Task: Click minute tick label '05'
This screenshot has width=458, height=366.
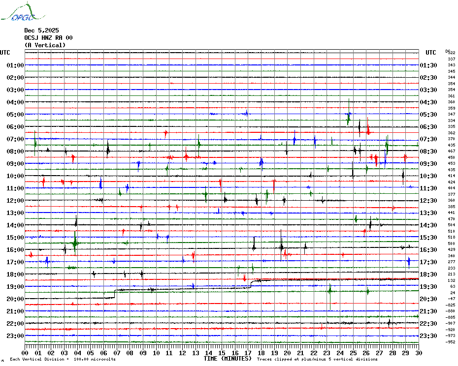Action: 91,353
